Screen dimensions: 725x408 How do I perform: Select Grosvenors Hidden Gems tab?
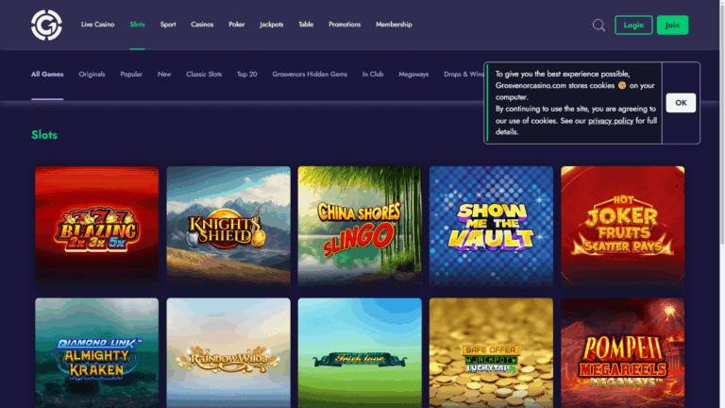(310, 74)
